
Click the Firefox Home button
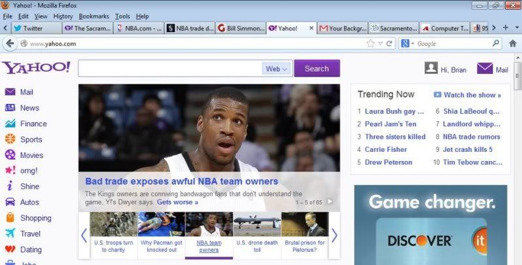coord(512,44)
